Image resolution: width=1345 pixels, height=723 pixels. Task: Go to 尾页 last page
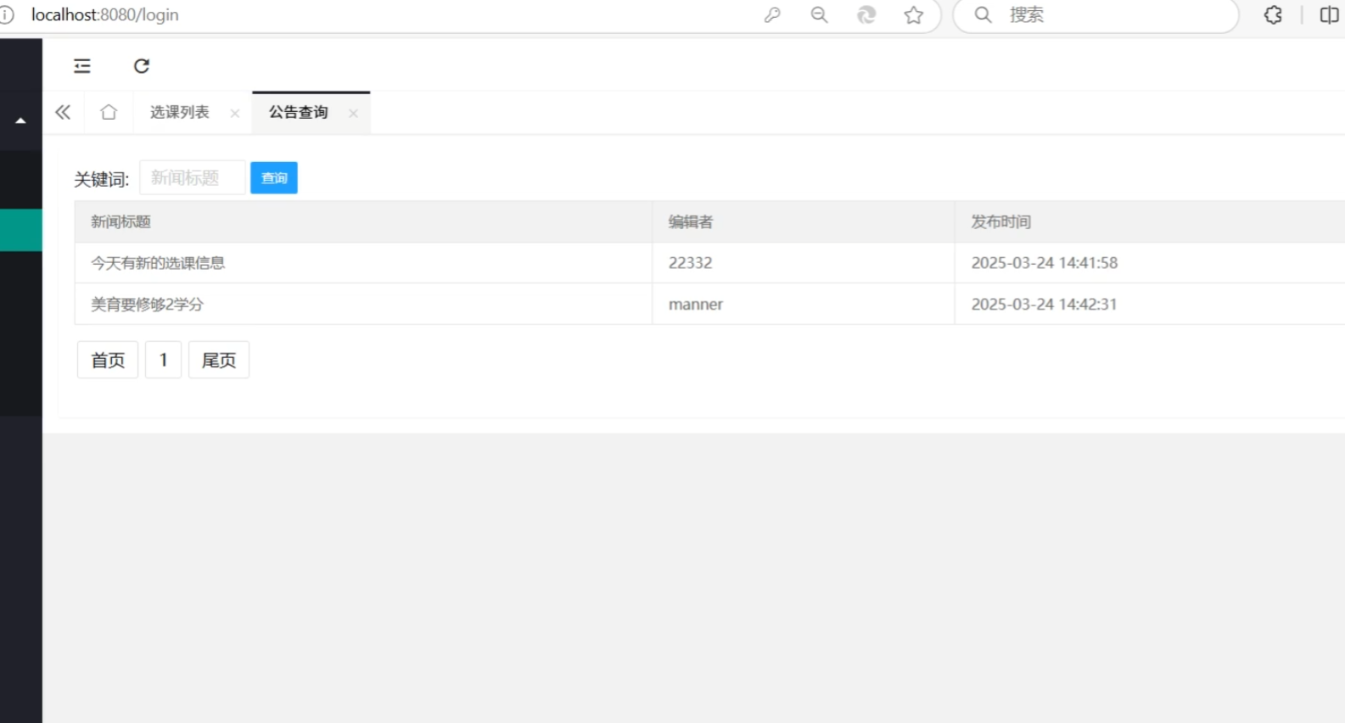[219, 360]
